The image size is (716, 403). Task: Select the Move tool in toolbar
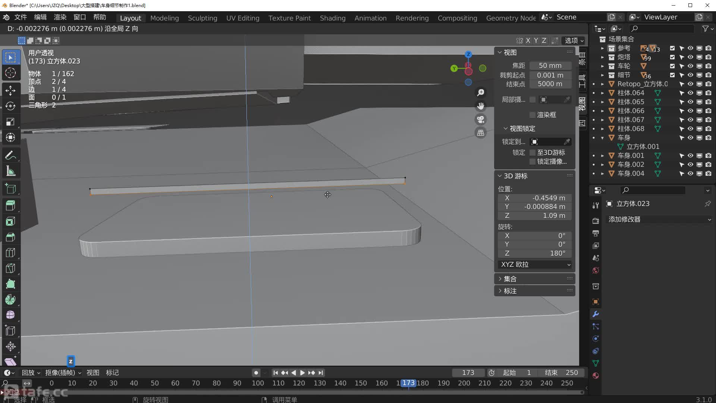click(x=10, y=90)
